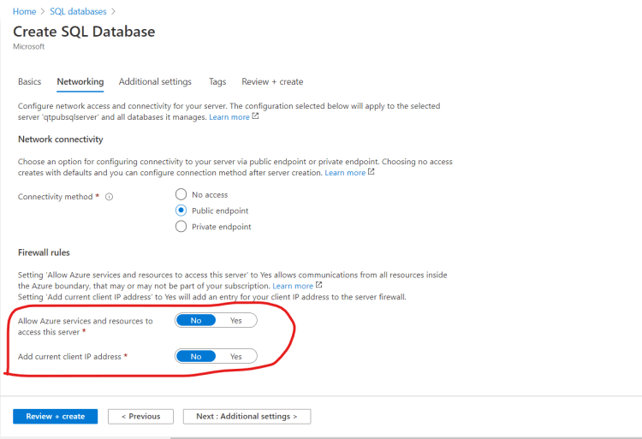The image size is (642, 439).
Task: Go to SQL databases breadcrumb
Action: coord(78,11)
